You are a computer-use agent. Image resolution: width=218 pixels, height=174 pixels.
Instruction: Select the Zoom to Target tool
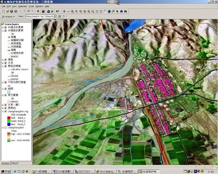click(x=81, y=11)
